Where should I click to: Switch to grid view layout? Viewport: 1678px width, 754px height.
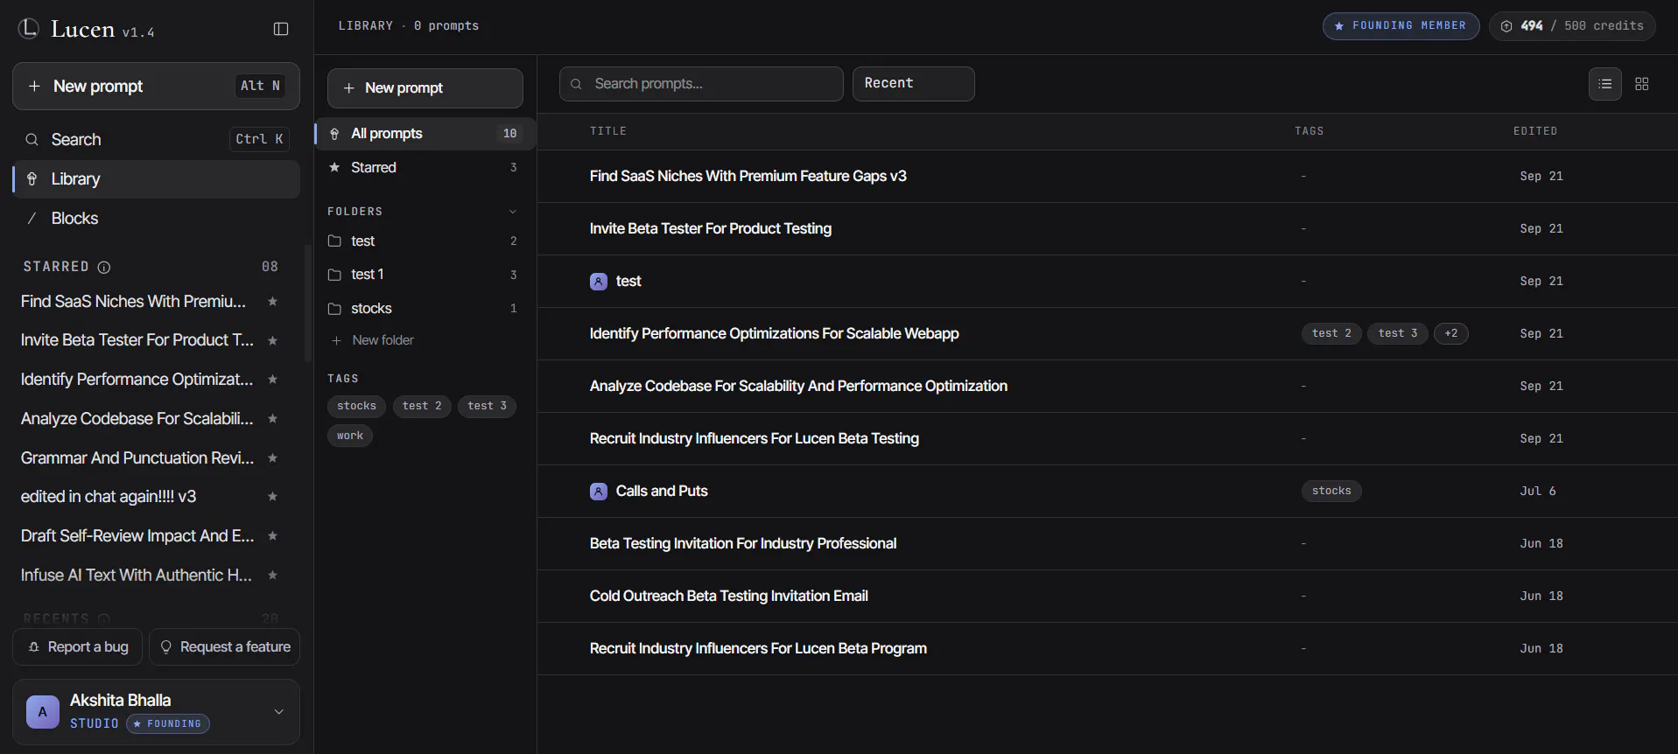tap(1642, 84)
